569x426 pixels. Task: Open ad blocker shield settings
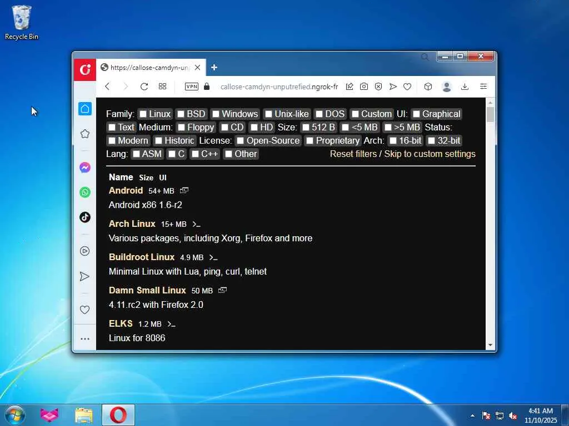coord(378,87)
